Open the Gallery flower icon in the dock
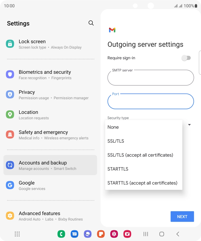201x241 pixels. (x=114, y=234)
